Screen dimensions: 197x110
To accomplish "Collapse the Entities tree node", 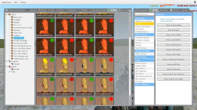I will tap(6, 67).
